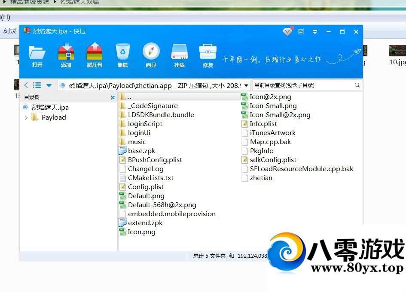Click the diamond VIP icon in title bar

click(x=287, y=32)
